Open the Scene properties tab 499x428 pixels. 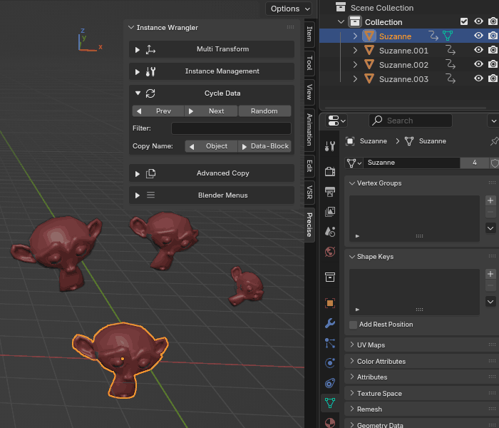click(330, 232)
